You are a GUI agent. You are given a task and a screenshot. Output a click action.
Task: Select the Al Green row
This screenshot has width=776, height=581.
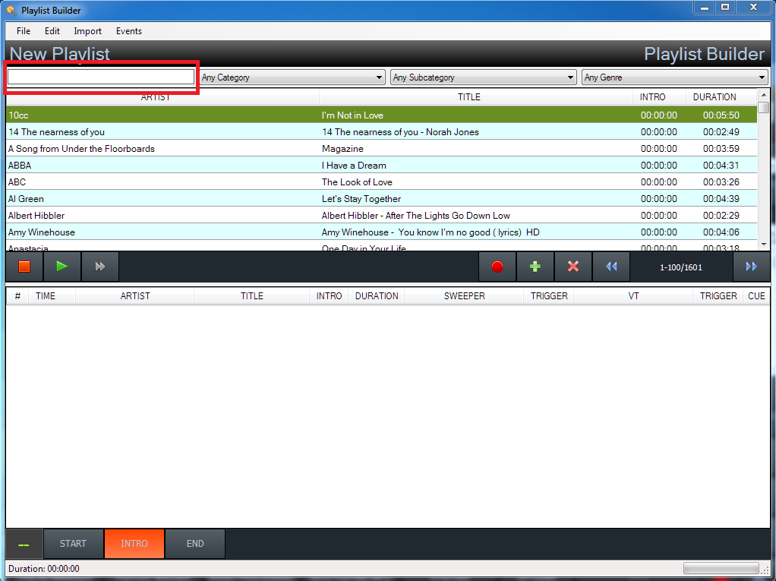click(x=382, y=199)
